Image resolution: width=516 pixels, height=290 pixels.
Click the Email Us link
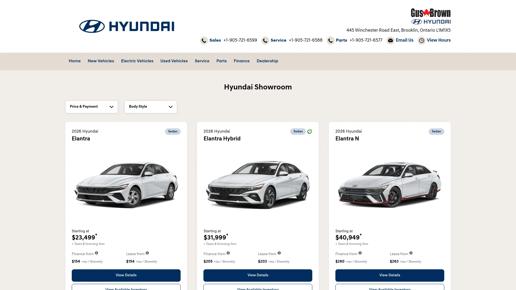tap(405, 40)
